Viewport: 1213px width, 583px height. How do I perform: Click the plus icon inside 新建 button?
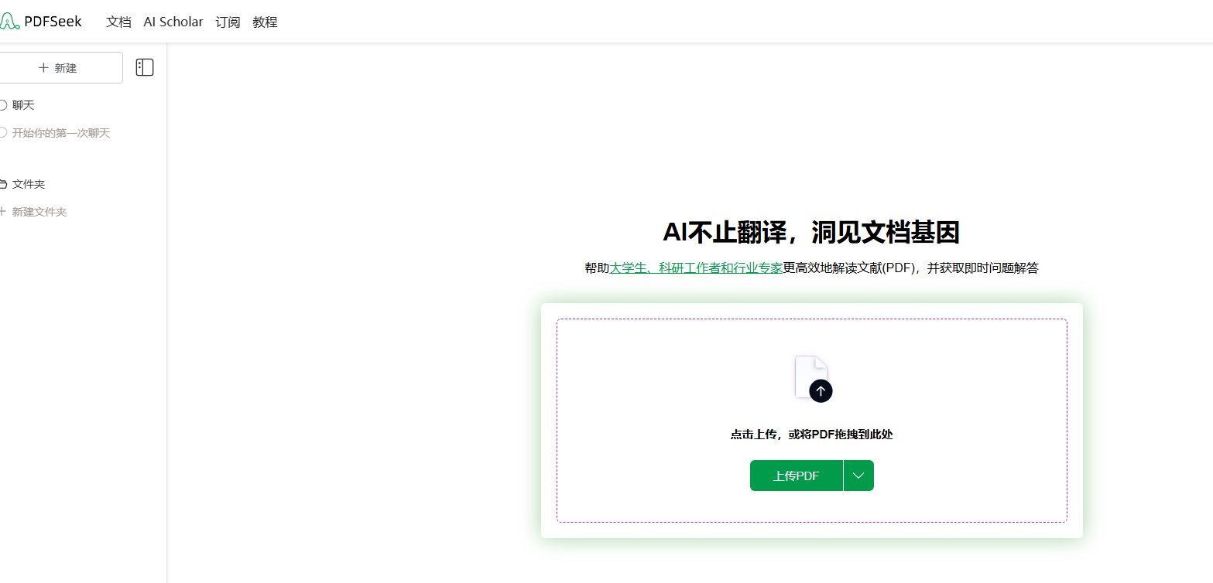[43, 68]
